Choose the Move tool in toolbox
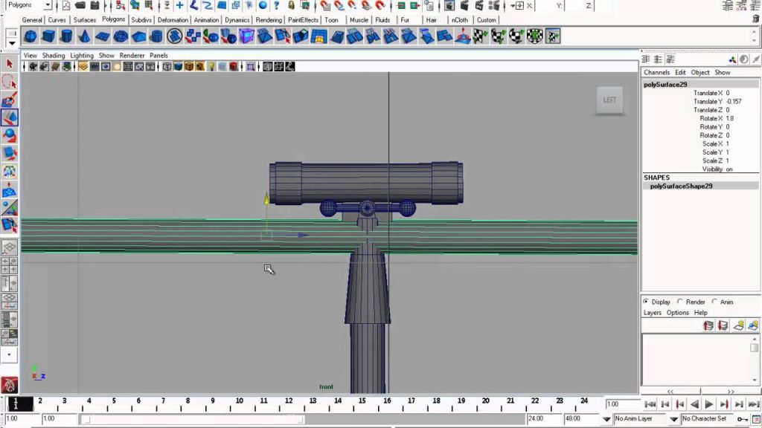This screenshot has height=428, width=762. pyautogui.click(x=9, y=117)
